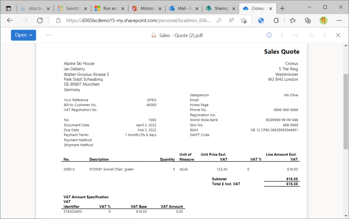Screen dimensions: 349x219
Task: Close the Mail tab
Action: [197, 9]
